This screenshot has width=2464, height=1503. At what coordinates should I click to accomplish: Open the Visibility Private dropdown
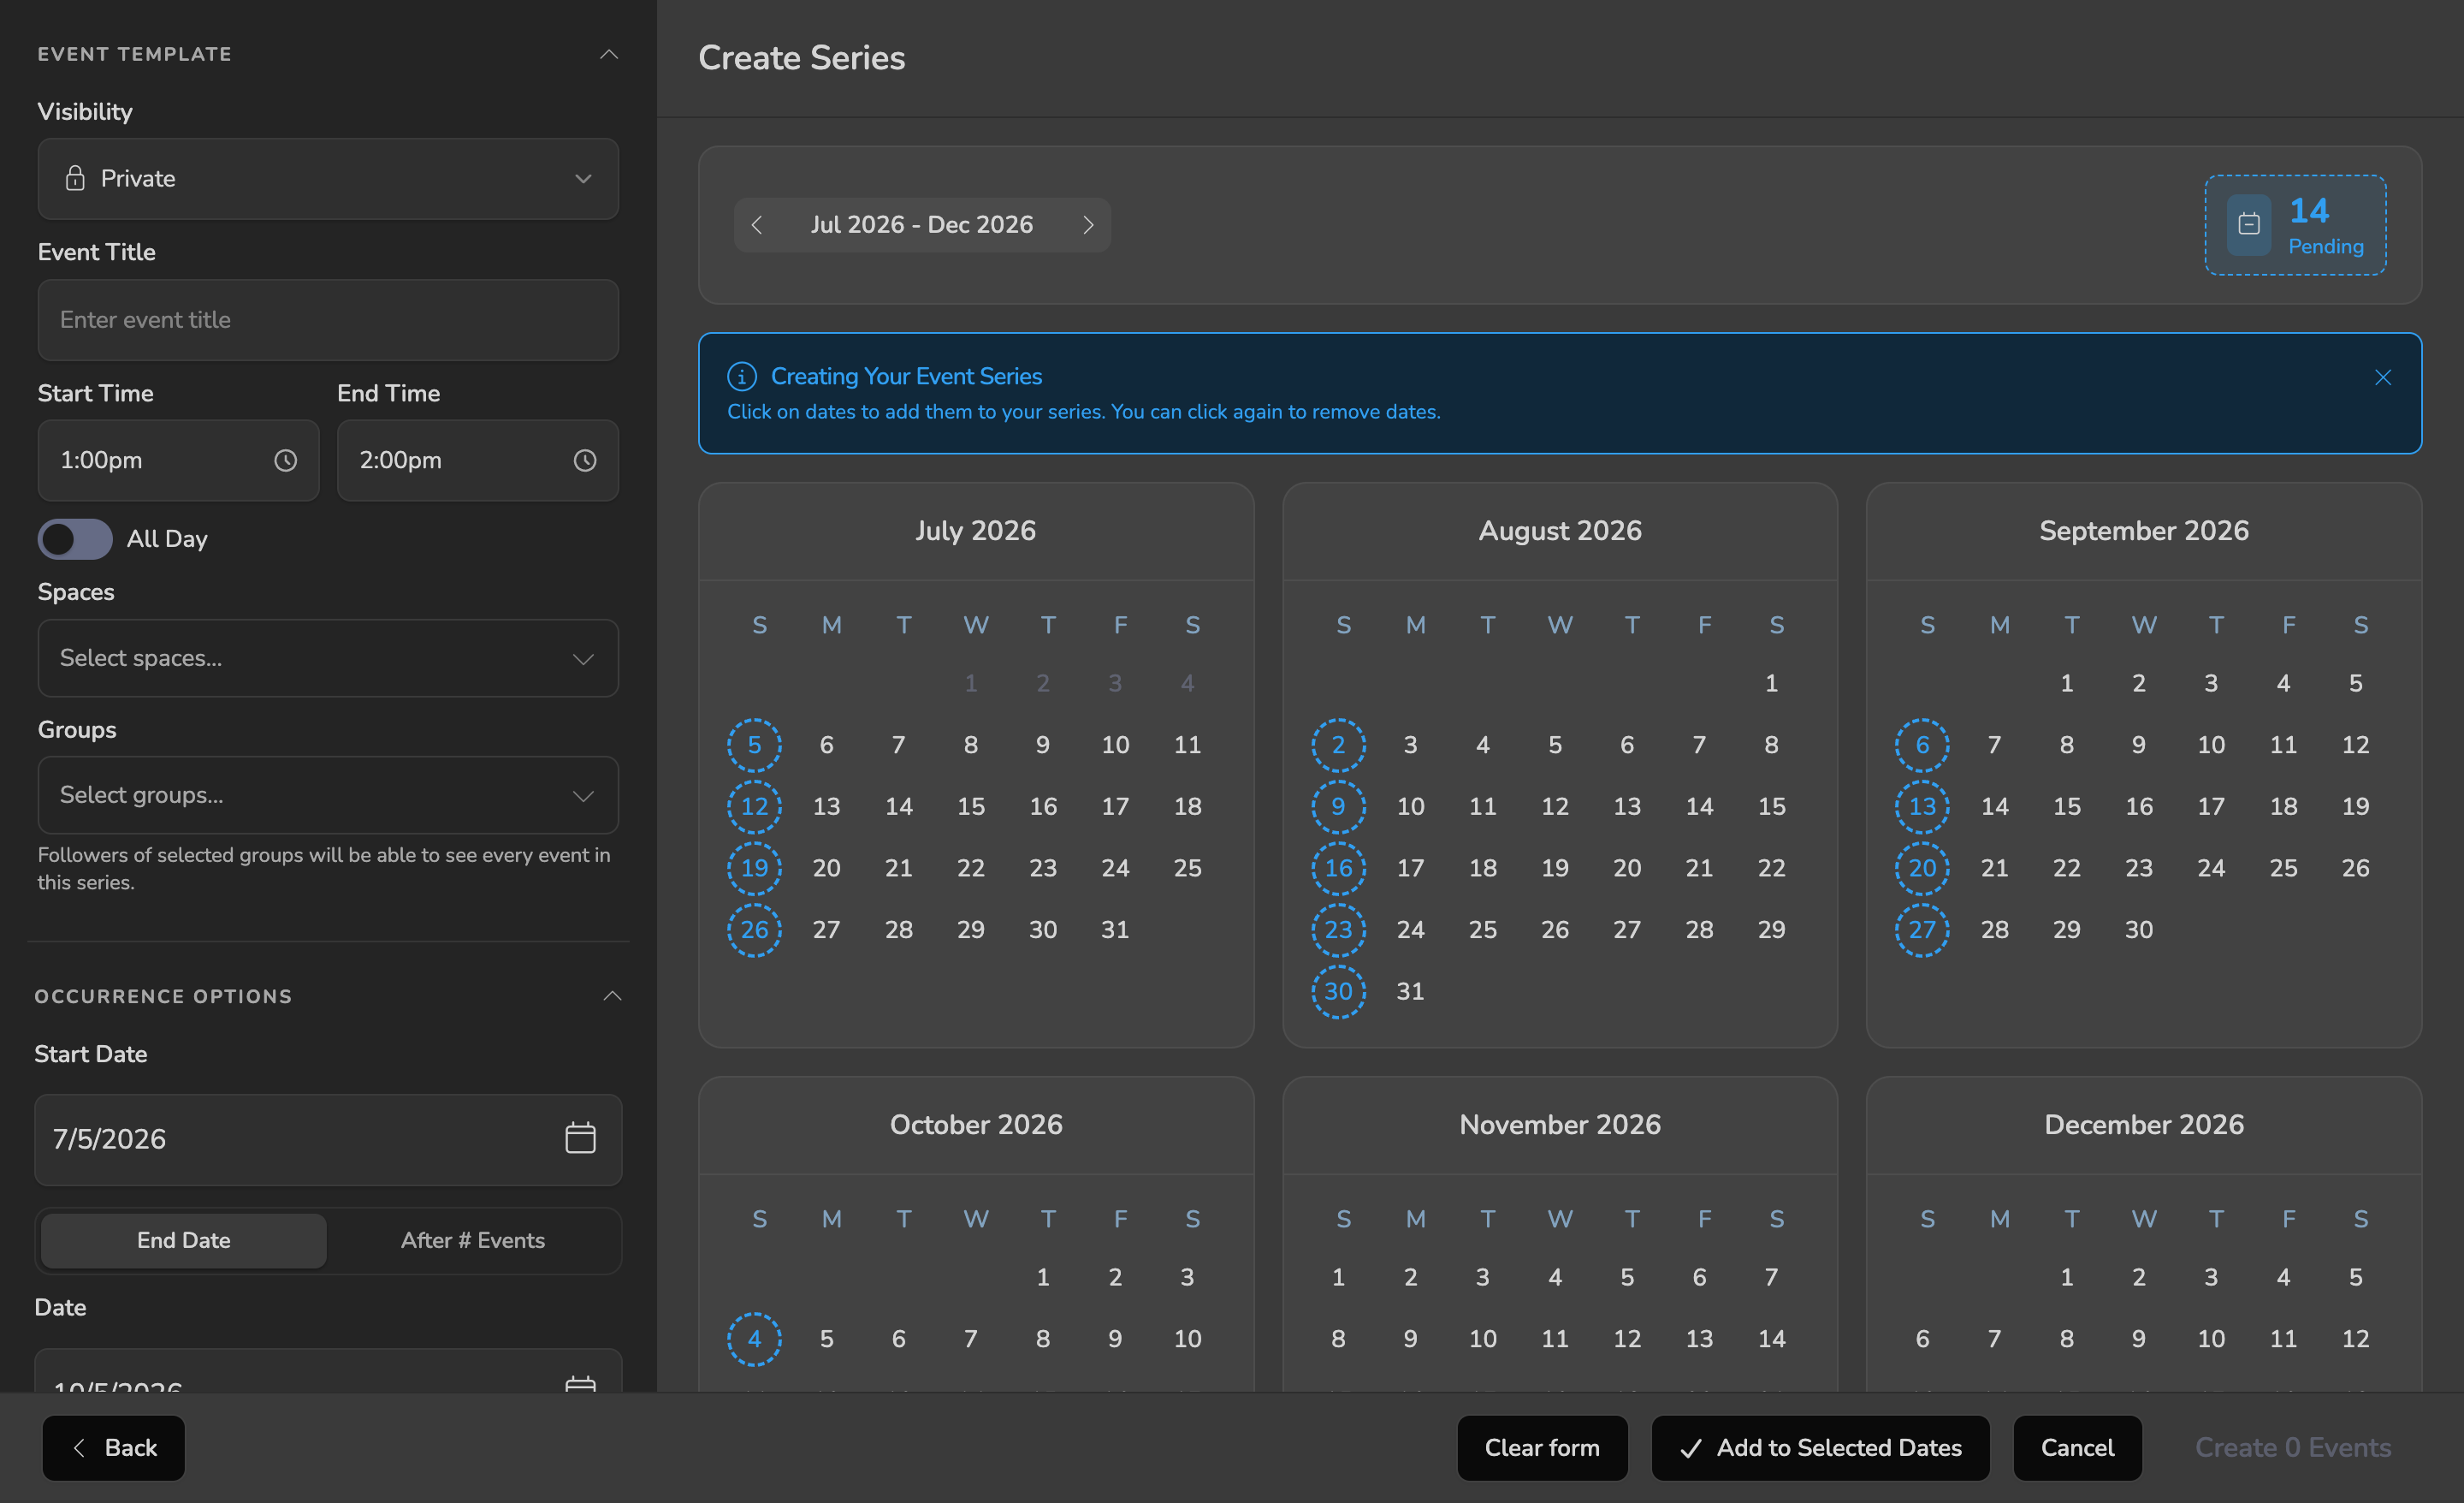(328, 179)
